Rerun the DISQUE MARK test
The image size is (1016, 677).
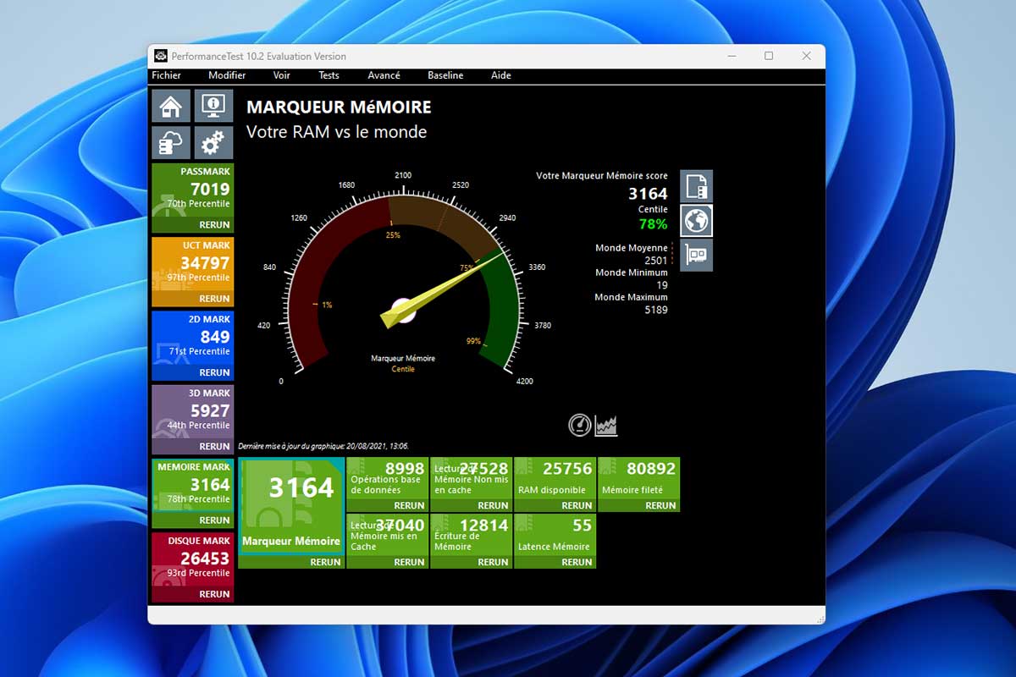[215, 594]
